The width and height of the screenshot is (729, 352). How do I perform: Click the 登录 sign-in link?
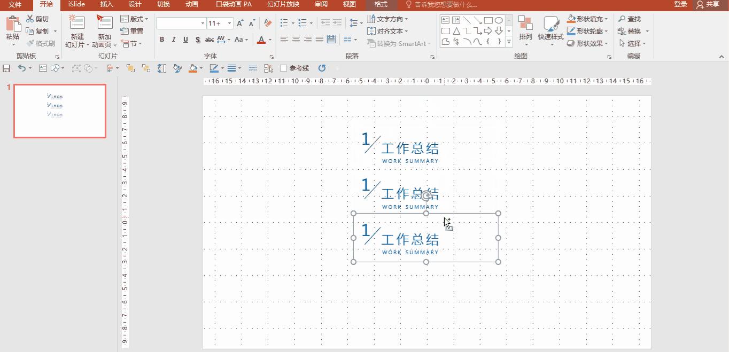[680, 4]
